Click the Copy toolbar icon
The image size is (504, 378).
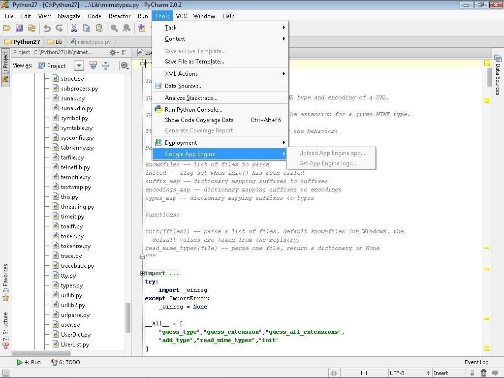(87, 28)
